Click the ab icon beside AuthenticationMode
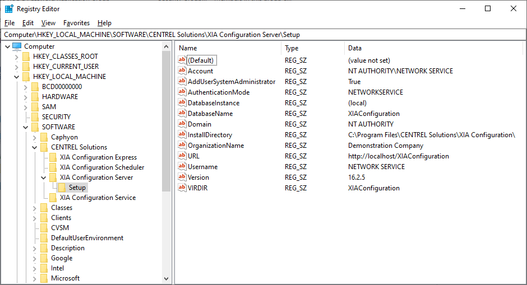The image size is (527, 285). click(182, 92)
